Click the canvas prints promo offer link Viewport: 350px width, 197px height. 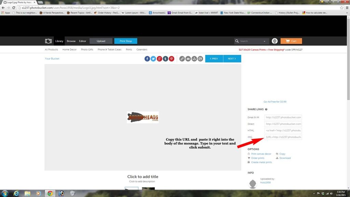click(x=271, y=50)
